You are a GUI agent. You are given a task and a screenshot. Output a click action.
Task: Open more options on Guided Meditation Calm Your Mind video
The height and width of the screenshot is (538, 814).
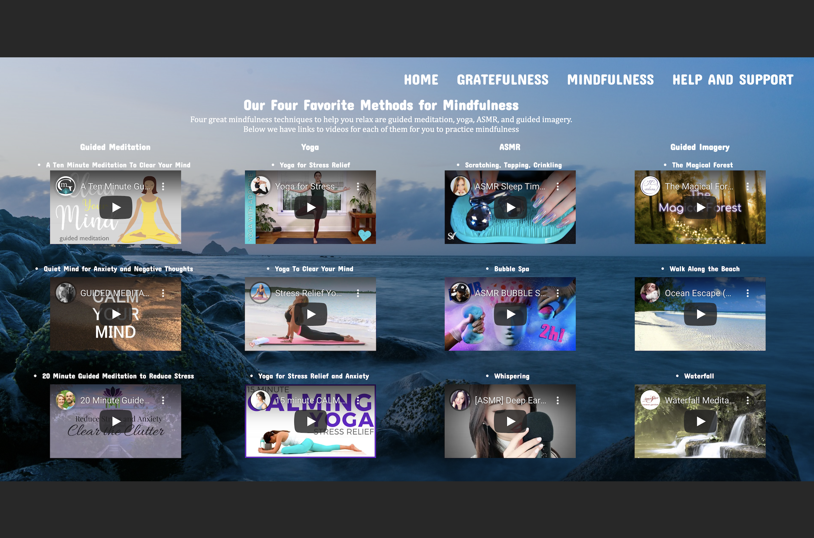[x=163, y=294]
